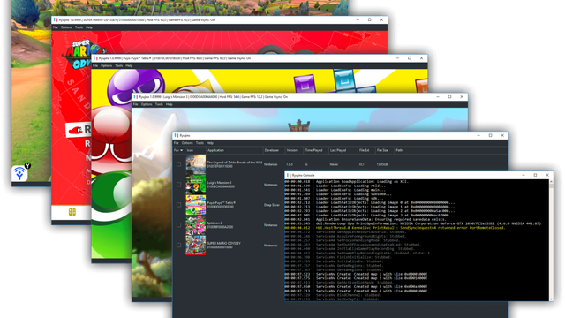The width and height of the screenshot is (565, 318).
Task: Click 'Deep Silver' developer cell
Action: [272, 205]
